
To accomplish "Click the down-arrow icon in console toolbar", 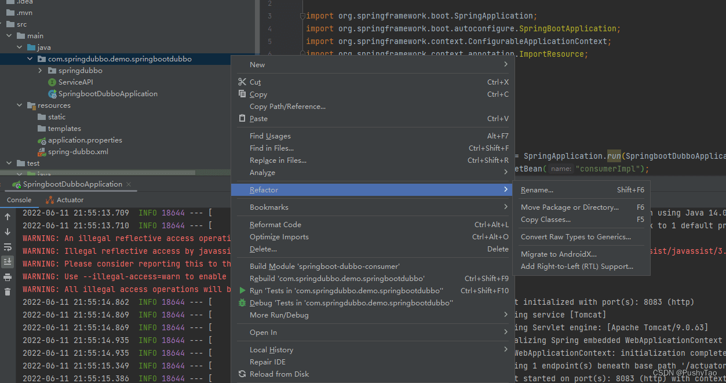I will click(x=8, y=232).
